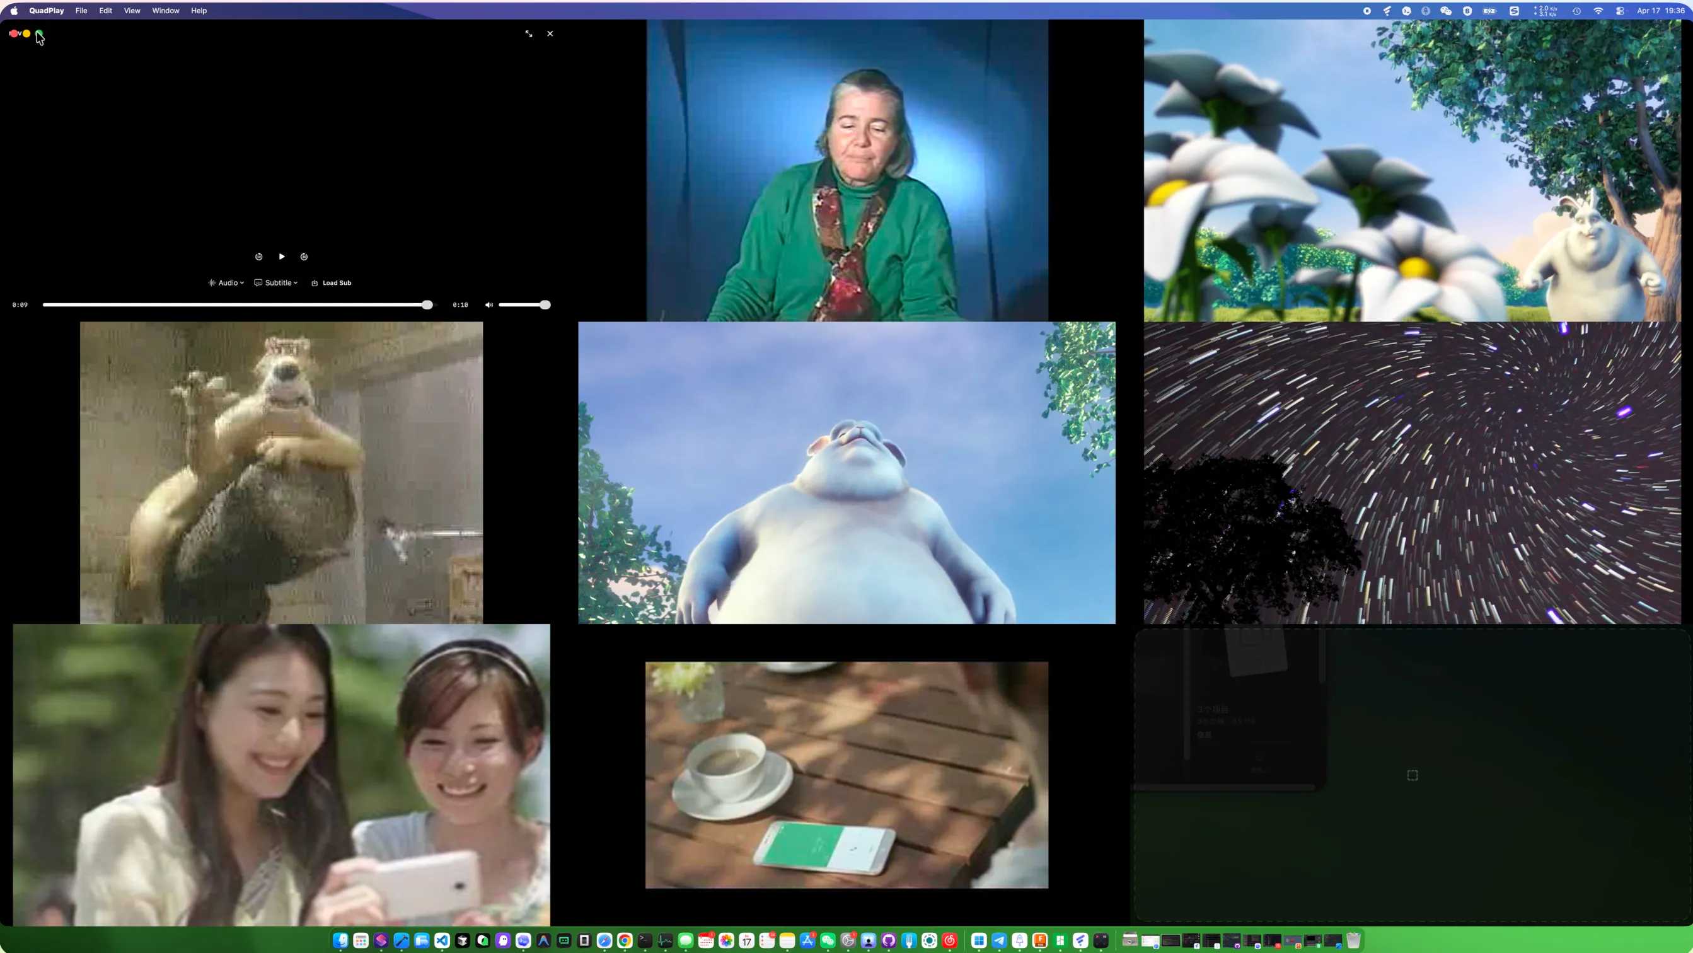Open Safari from the dock
The width and height of the screenshot is (1693, 953).
pos(604,940)
